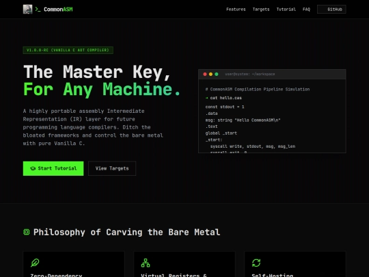This screenshot has height=277, width=369.
Task: Open the FAQ nav item
Action: [306, 9]
